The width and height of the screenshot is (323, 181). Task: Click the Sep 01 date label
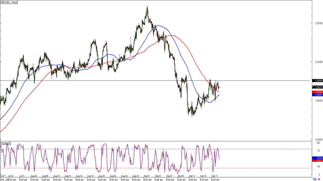click(147, 176)
